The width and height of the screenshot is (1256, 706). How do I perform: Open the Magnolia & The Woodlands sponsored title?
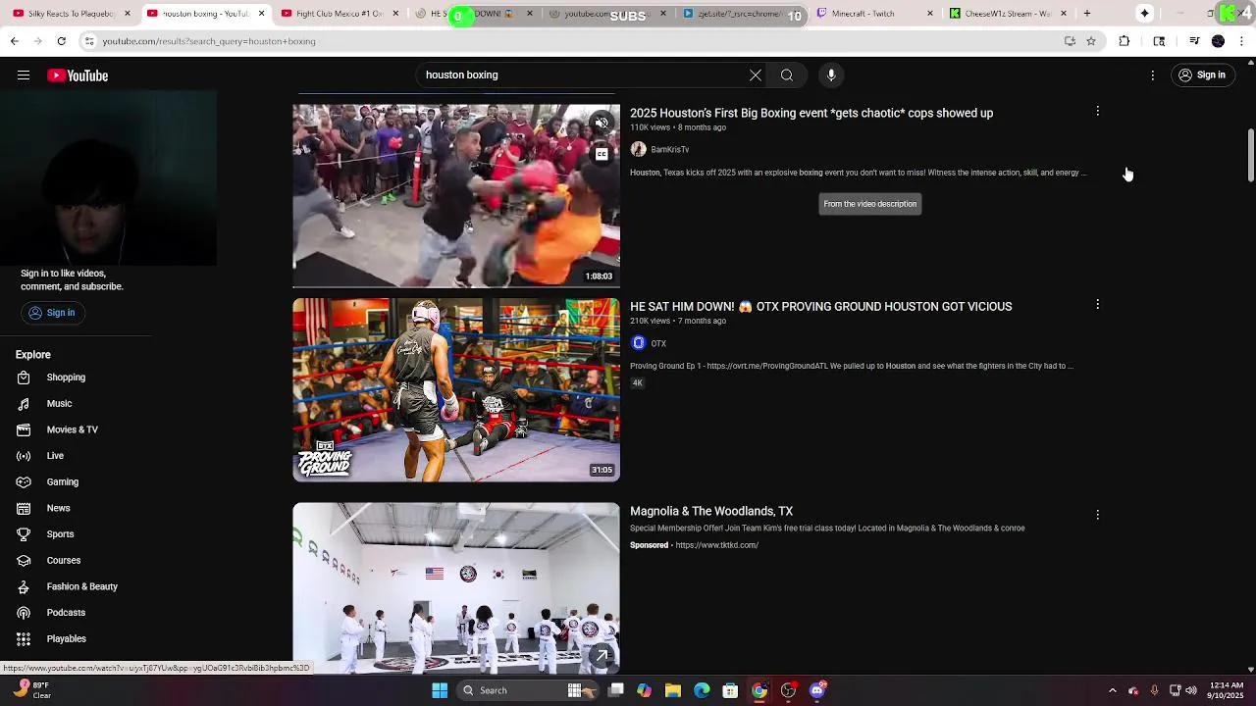coord(711,512)
